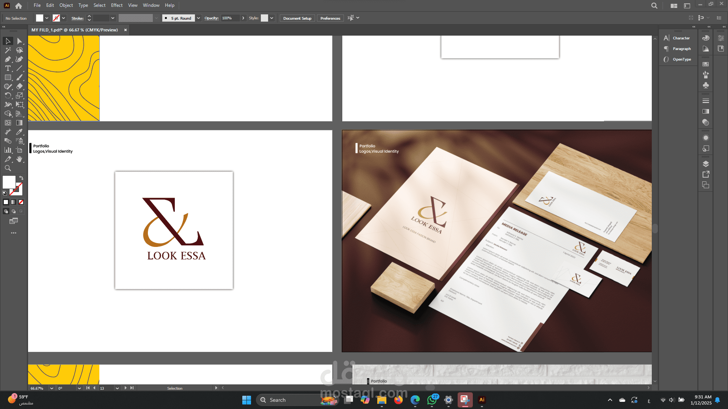
Task: Select the Symbol Sprayer tool
Action: (20, 141)
